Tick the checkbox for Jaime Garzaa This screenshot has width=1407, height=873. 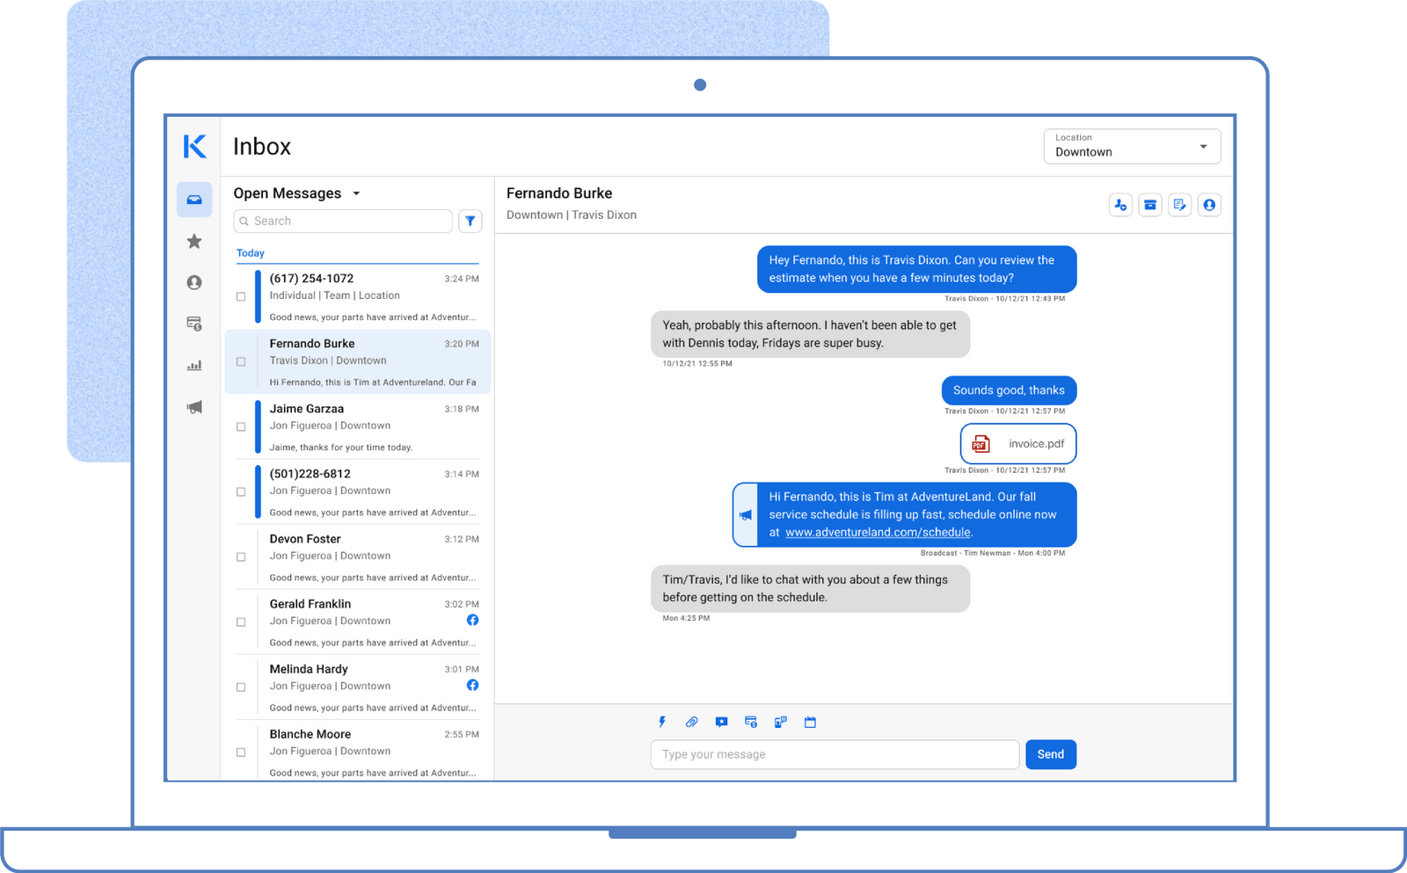point(241,426)
